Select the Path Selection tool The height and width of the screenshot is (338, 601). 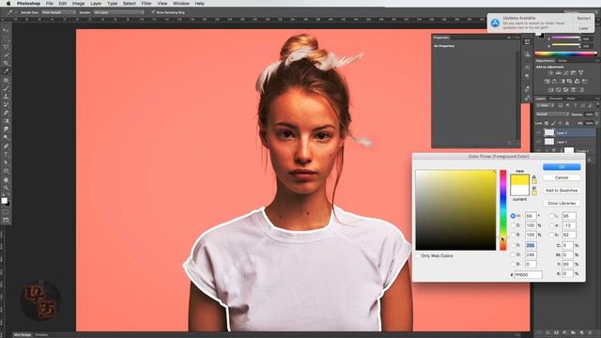click(x=6, y=162)
